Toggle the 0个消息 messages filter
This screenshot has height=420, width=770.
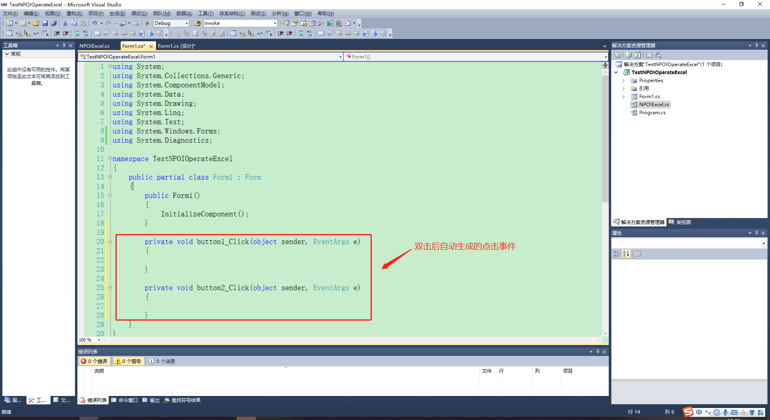(162, 361)
